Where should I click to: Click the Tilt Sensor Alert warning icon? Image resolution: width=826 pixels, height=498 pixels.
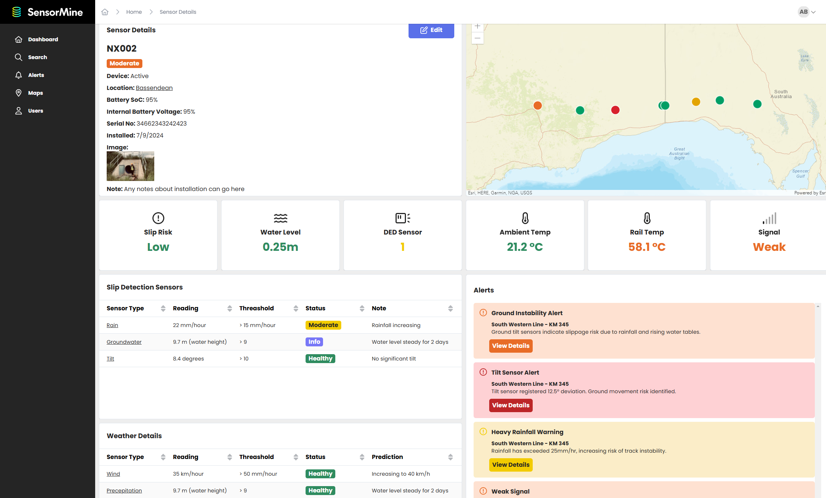[x=483, y=372]
